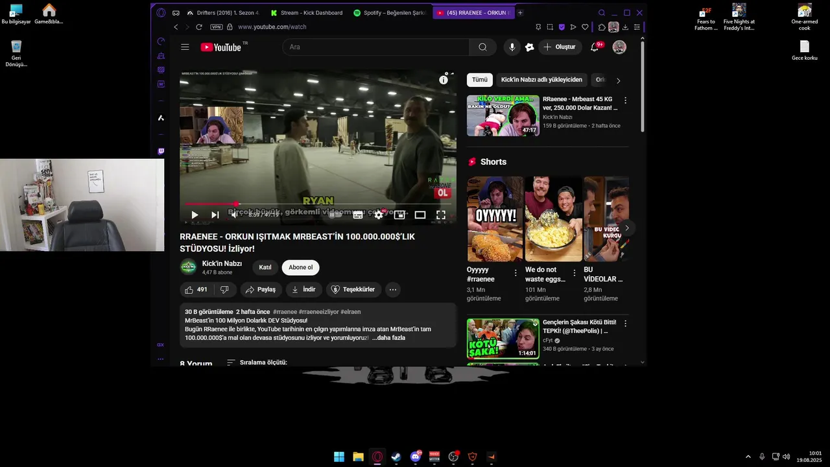Open YouTube guide hamburger menu
The image size is (830, 467).
pyautogui.click(x=185, y=47)
